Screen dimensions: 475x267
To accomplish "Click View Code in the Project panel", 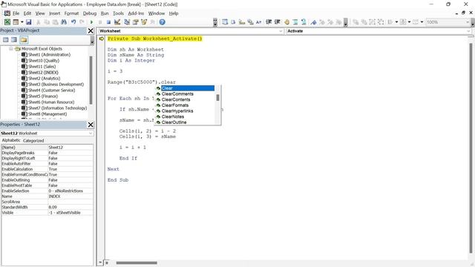I will tap(5, 39).
